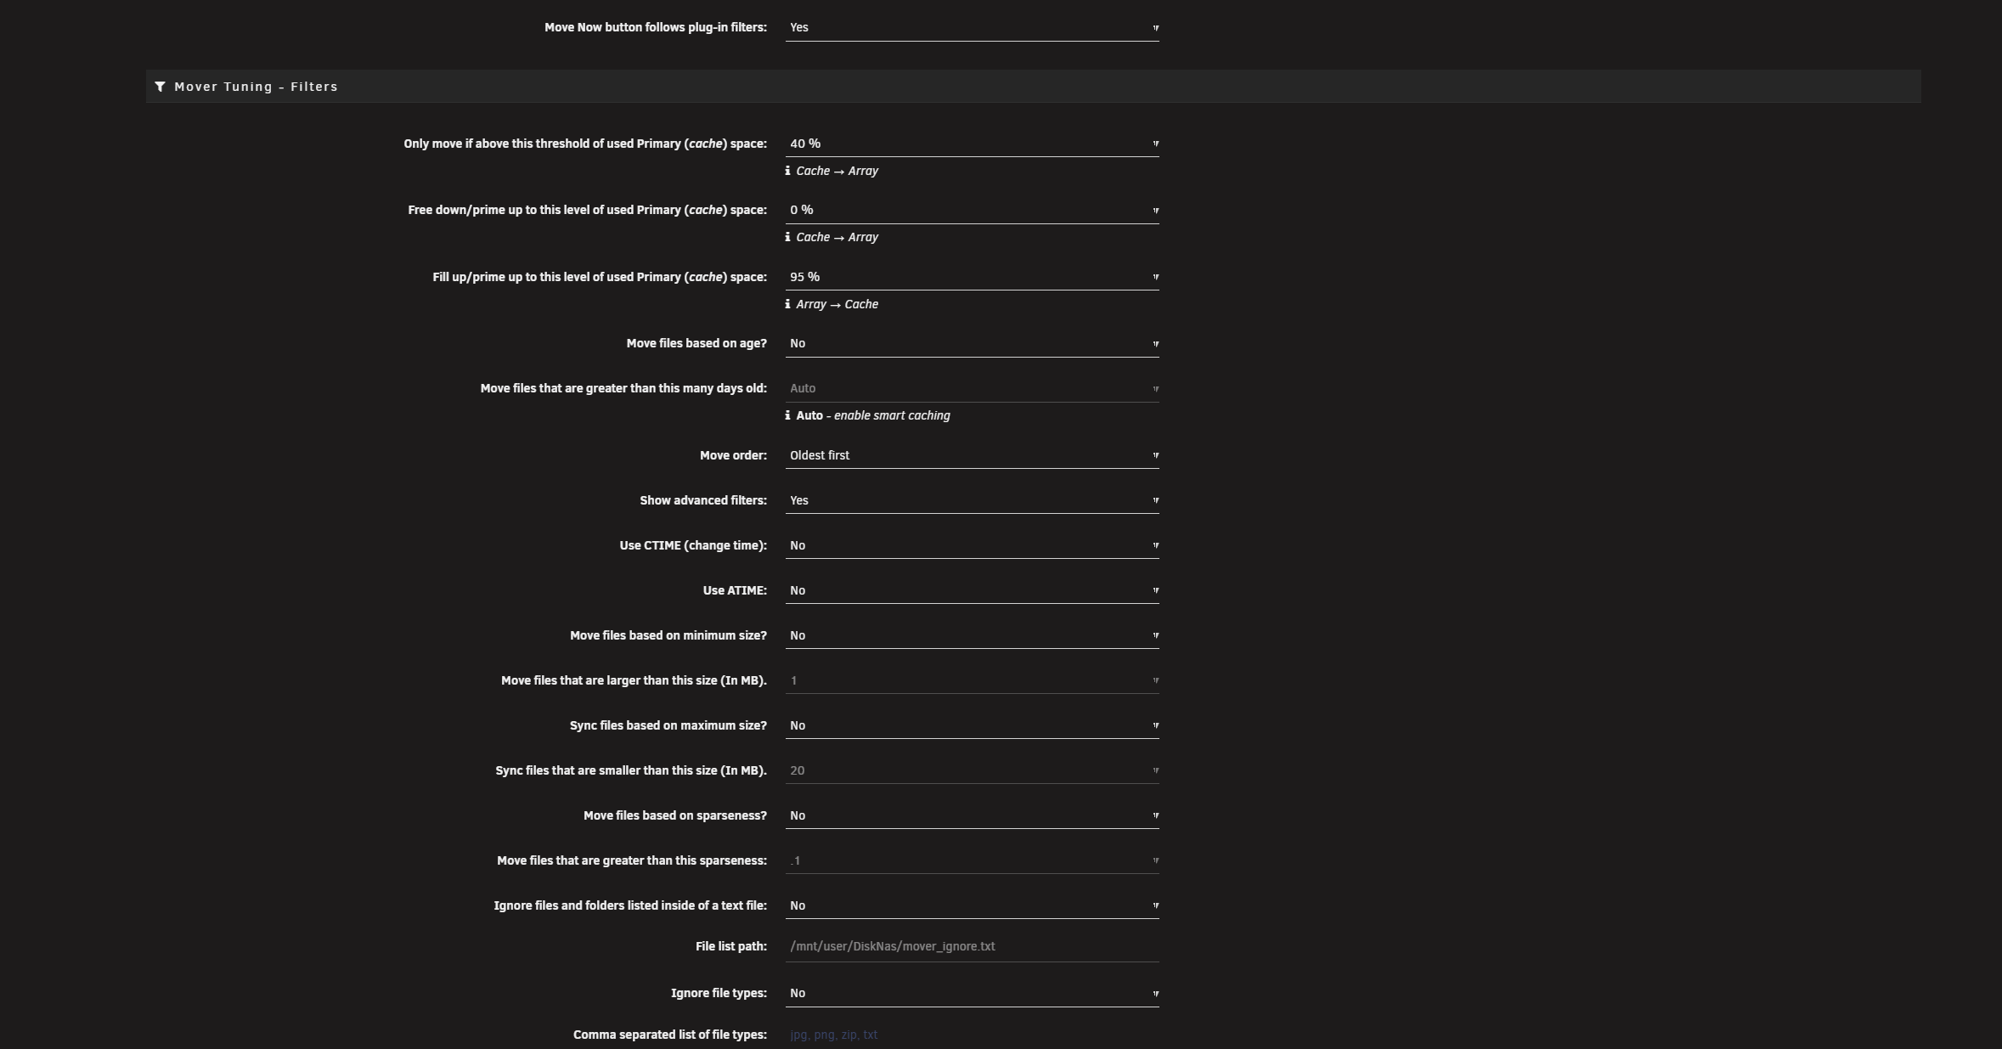Click the File list path input field
Image resolution: width=2002 pixels, height=1049 pixels.
(x=972, y=946)
